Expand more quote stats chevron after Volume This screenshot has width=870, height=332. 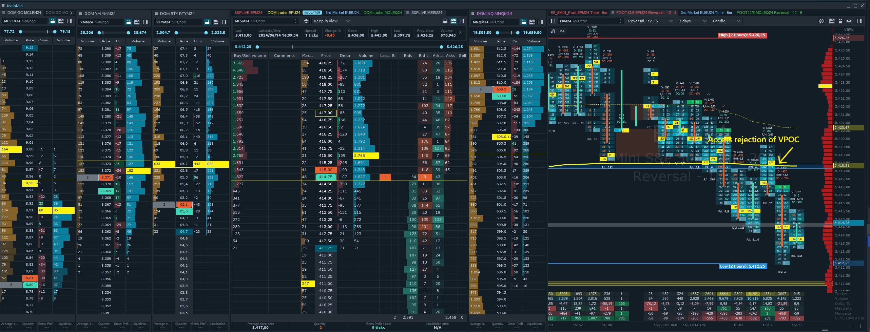(x=460, y=33)
